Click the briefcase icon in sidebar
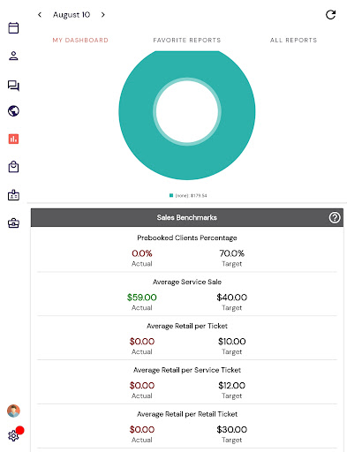Image resolution: width=347 pixels, height=452 pixels. (x=13, y=223)
